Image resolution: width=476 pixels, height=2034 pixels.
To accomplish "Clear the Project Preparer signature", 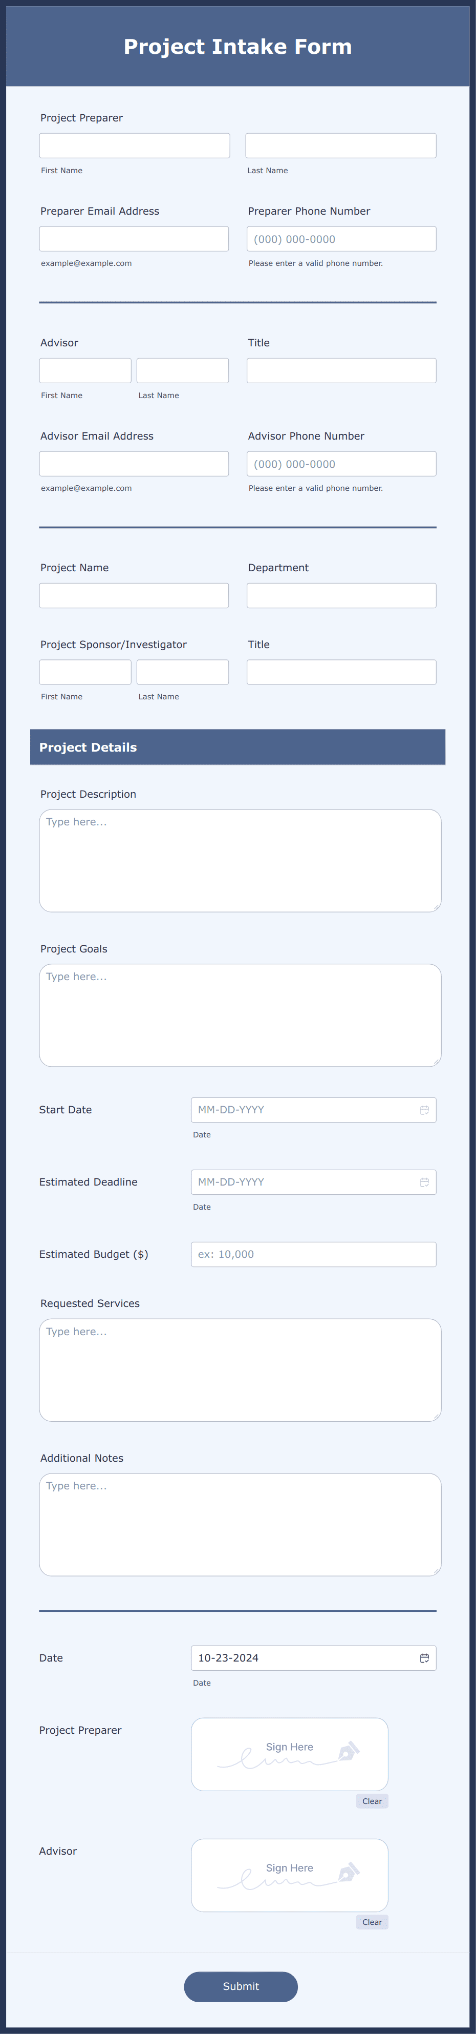I will (x=372, y=1801).
